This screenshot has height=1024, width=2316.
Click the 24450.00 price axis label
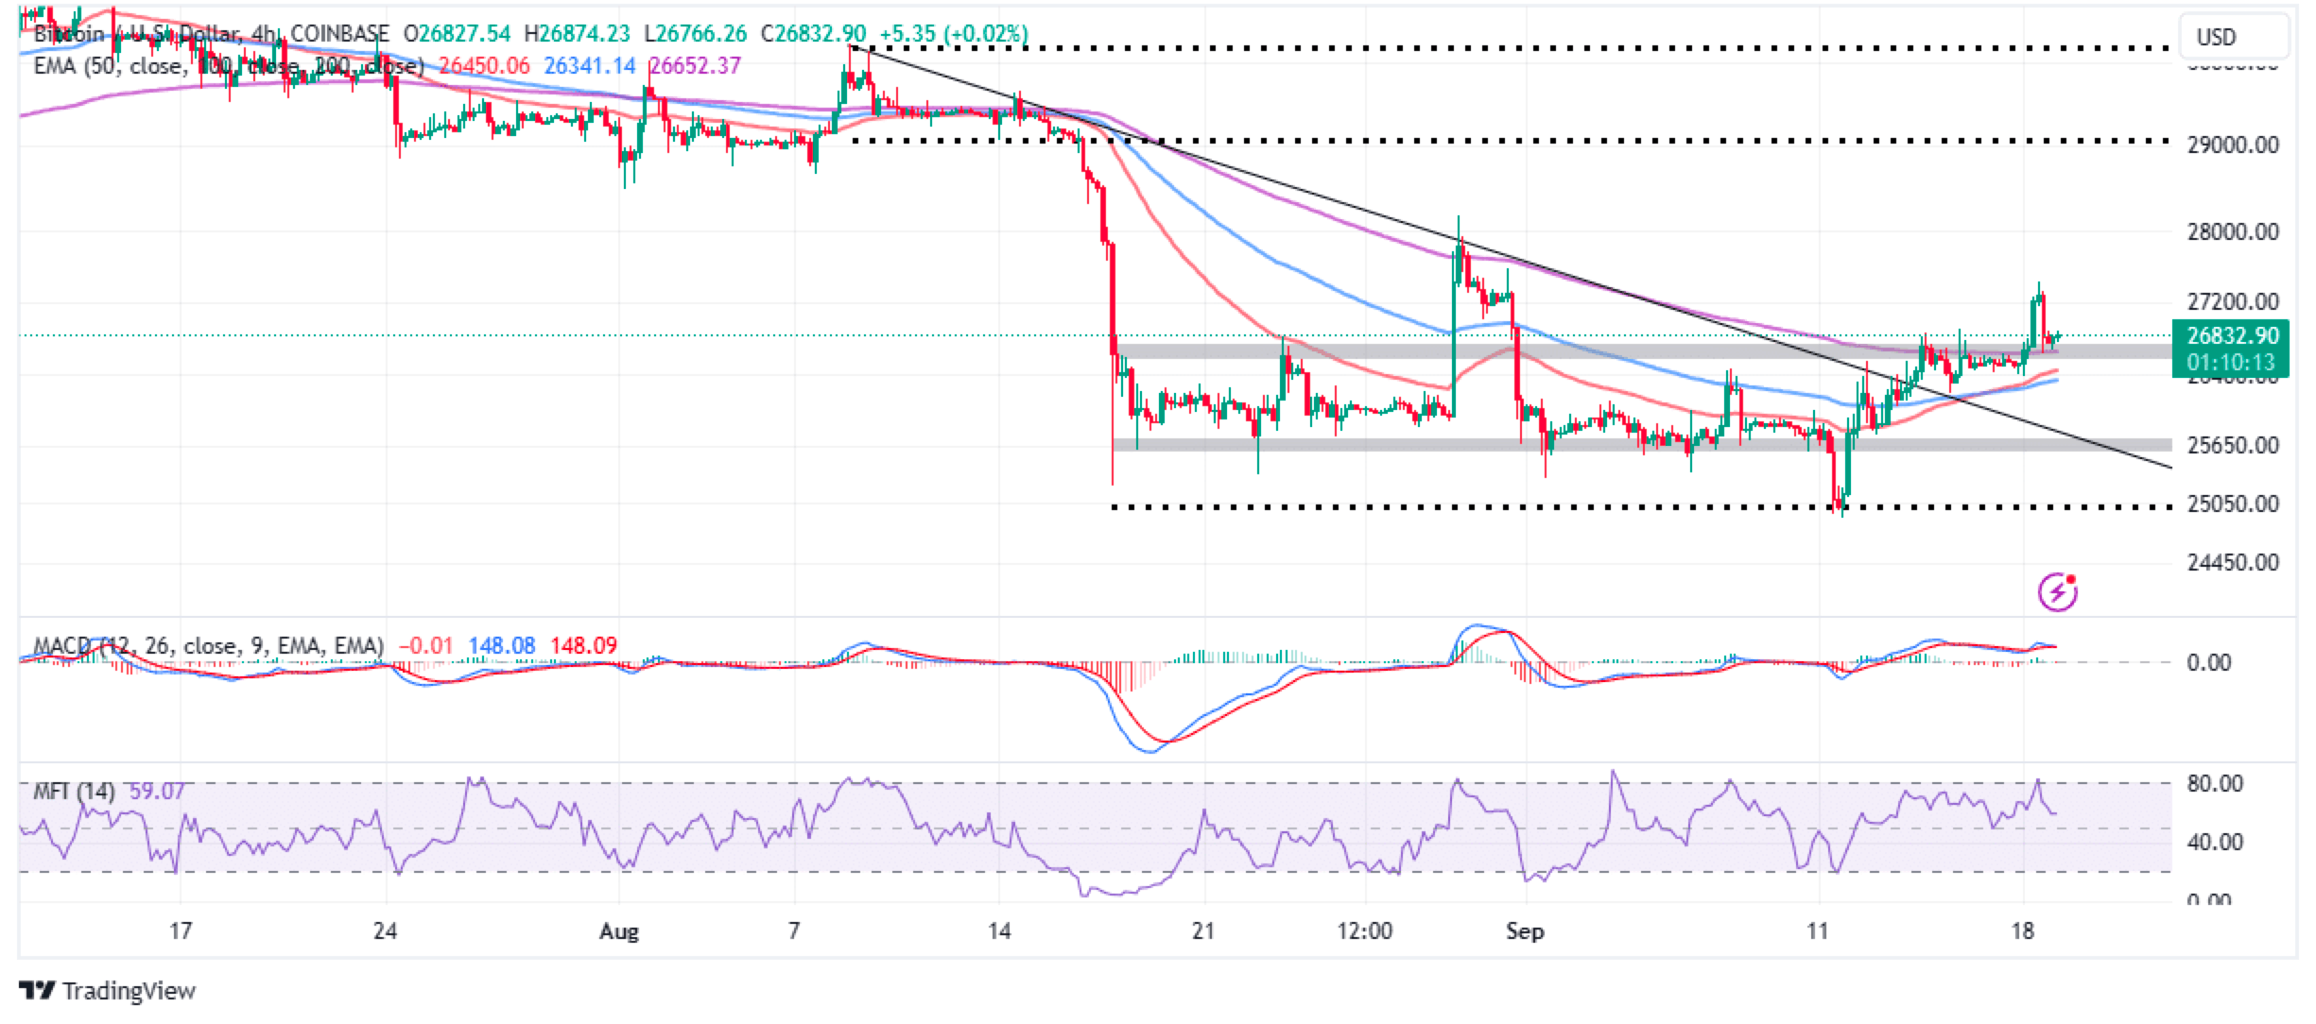2232,563
